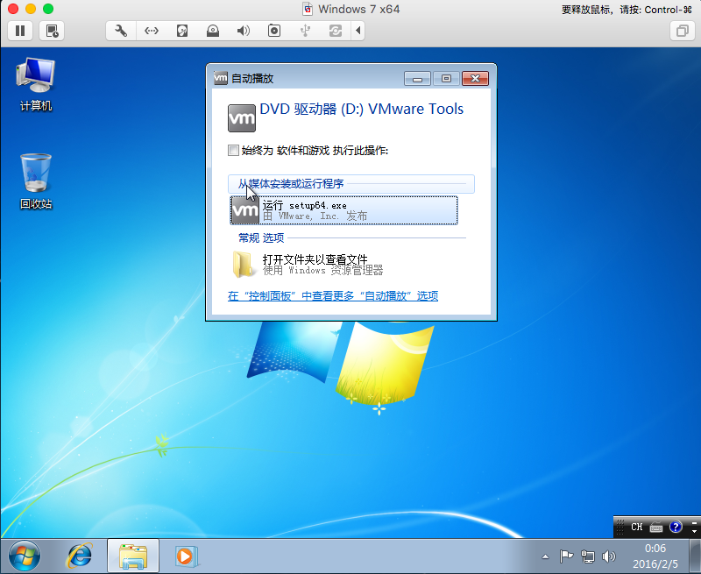The width and height of the screenshot is (701, 574).
Task: Run setup64.exe from VMware
Action: 343,210
